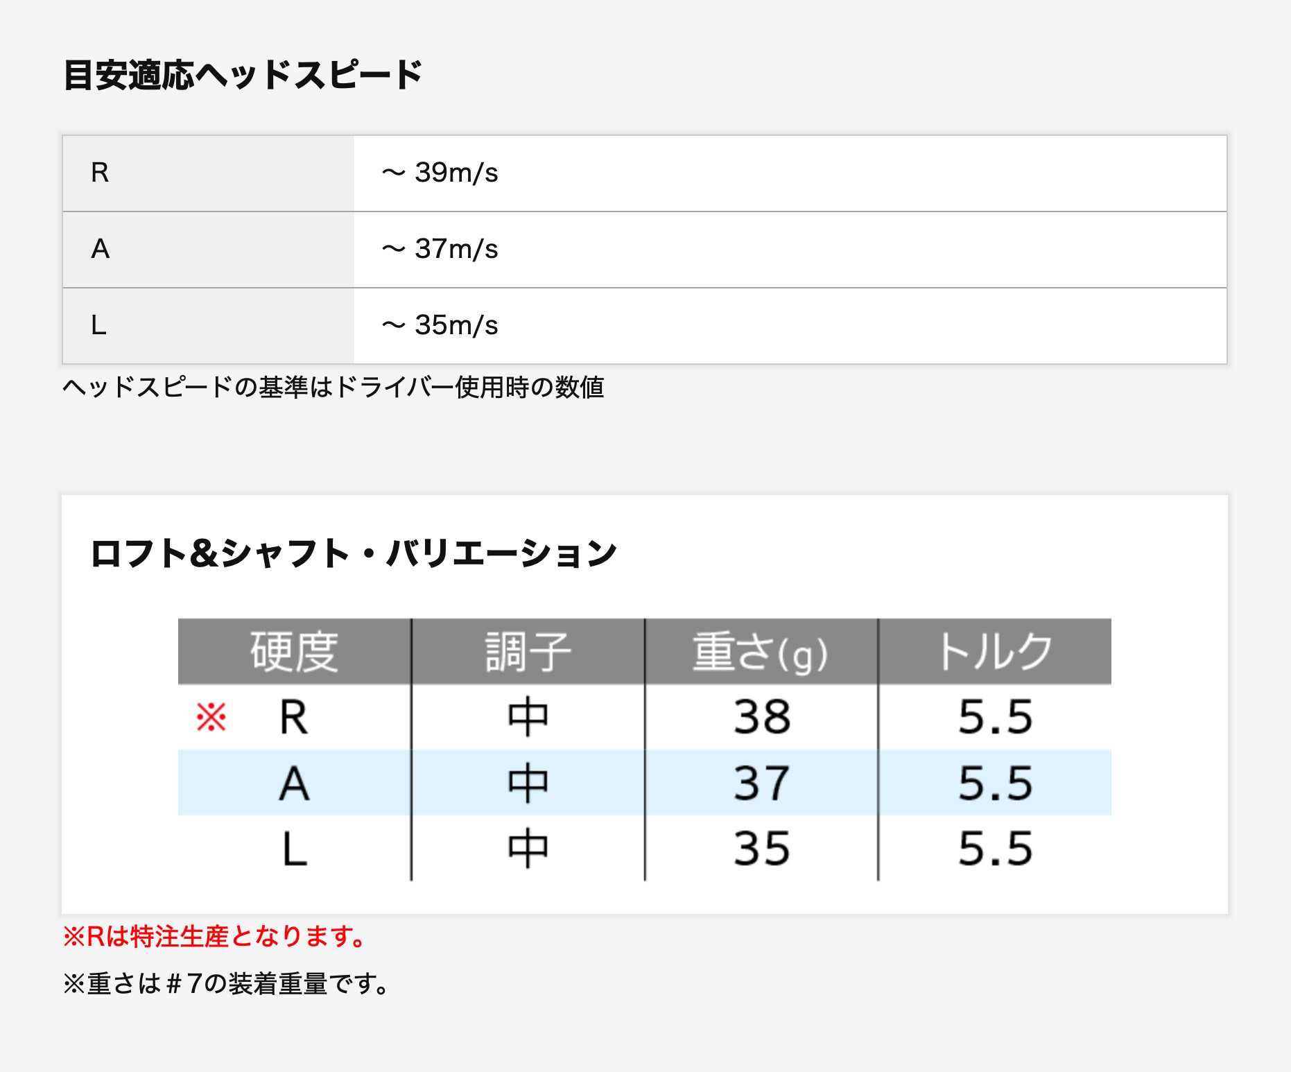1291x1072 pixels.
Task: Click the ロフト&シャフト・バリエーション heading
Action: point(353,553)
